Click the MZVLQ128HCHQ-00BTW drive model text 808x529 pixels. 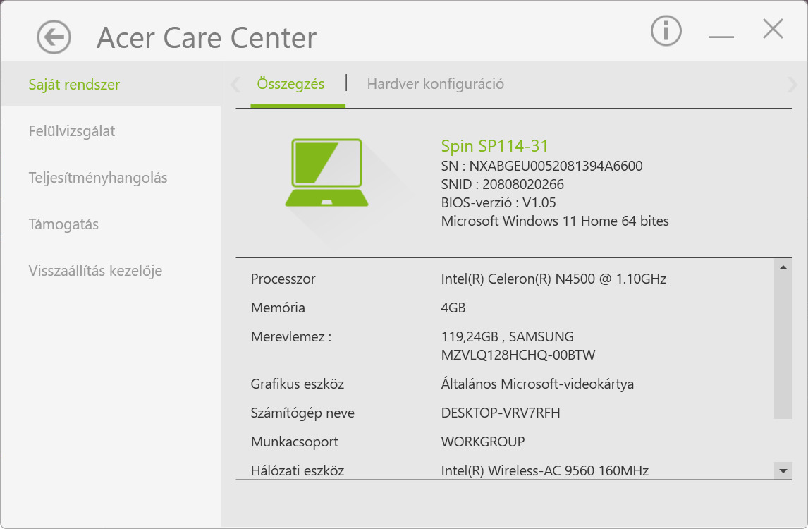[518, 355]
